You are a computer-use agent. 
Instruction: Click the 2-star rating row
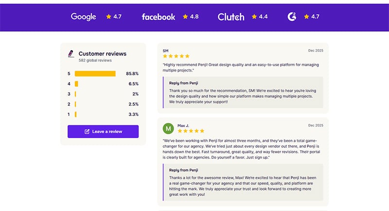pos(103,105)
